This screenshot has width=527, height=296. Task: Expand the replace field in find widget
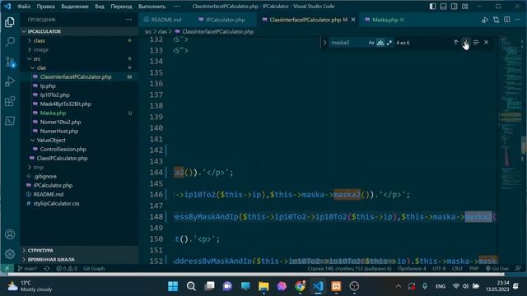click(x=324, y=43)
